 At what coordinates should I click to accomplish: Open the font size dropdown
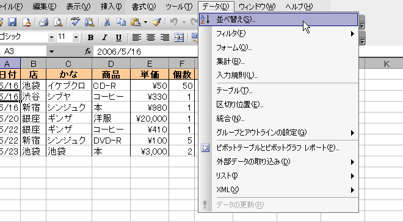pyautogui.click(x=76, y=38)
